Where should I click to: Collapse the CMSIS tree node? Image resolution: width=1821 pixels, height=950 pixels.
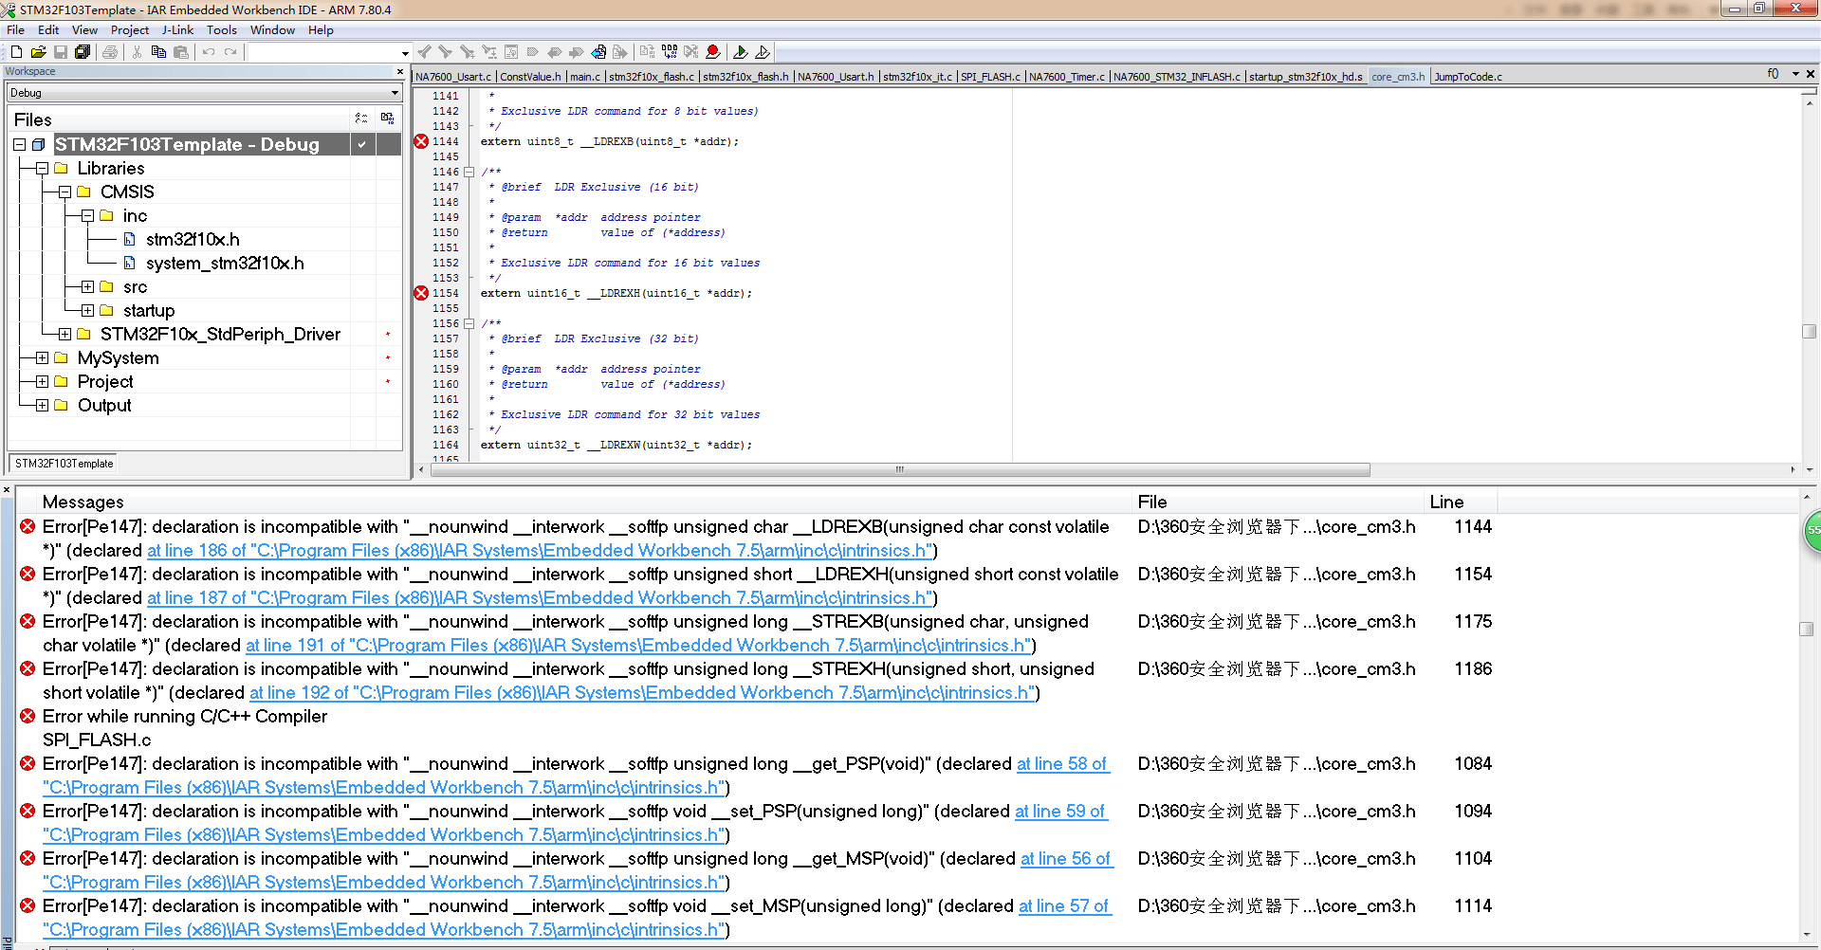(64, 192)
